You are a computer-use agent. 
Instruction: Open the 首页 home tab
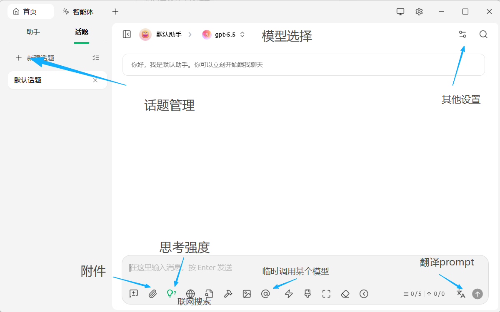coord(30,12)
